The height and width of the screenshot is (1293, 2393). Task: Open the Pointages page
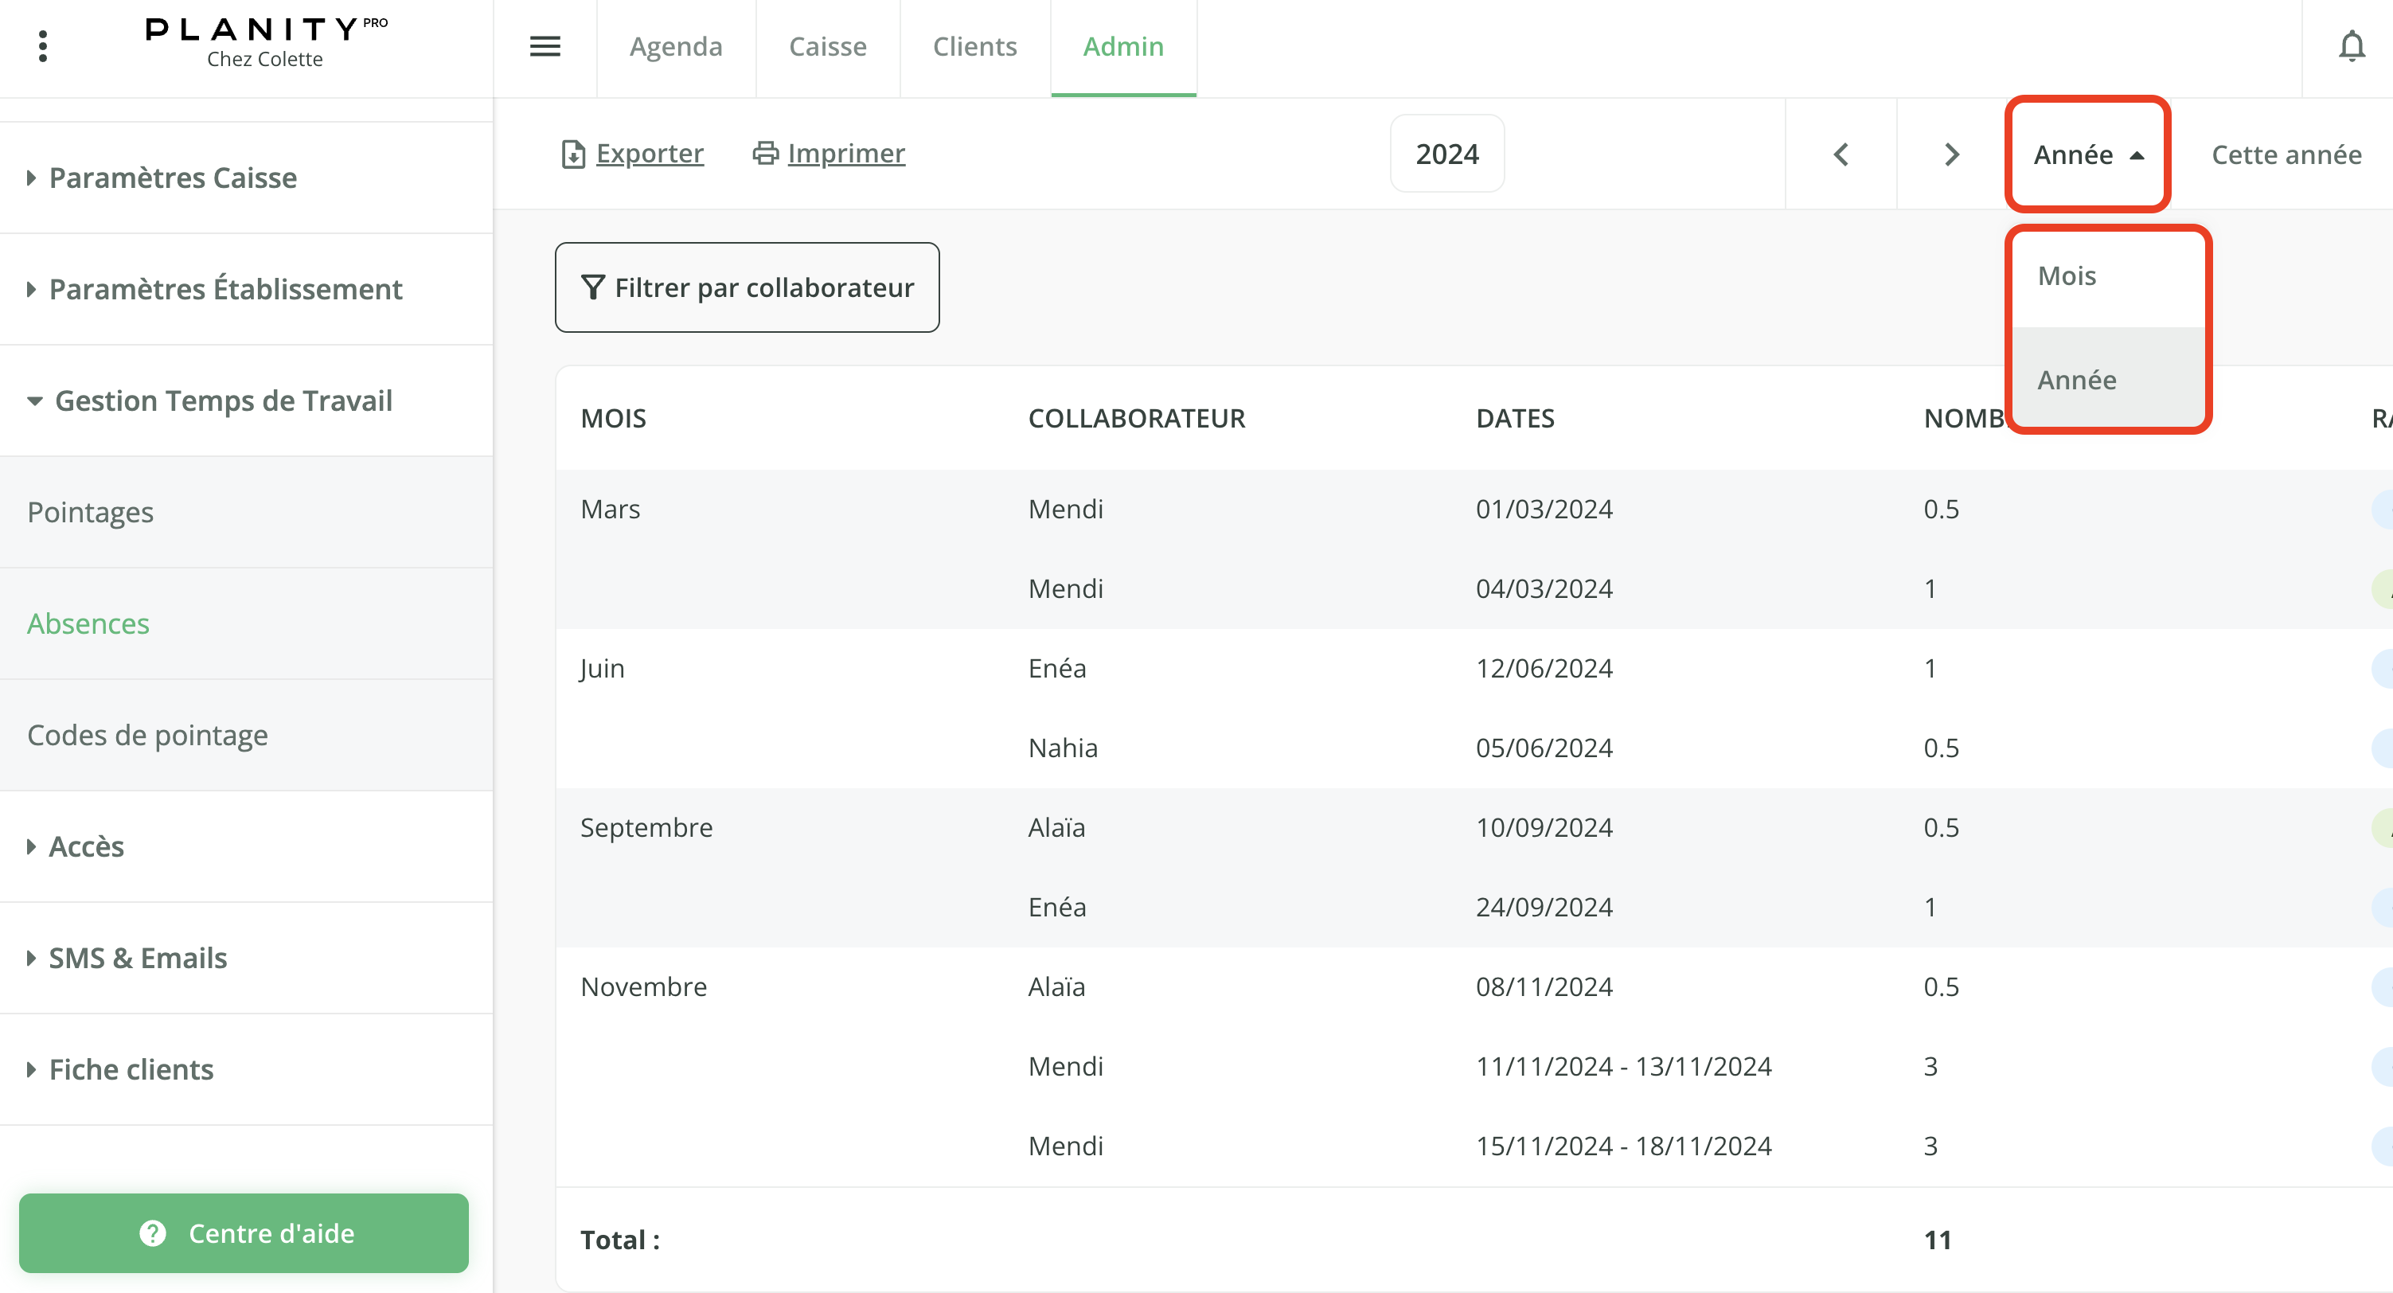pos(90,512)
